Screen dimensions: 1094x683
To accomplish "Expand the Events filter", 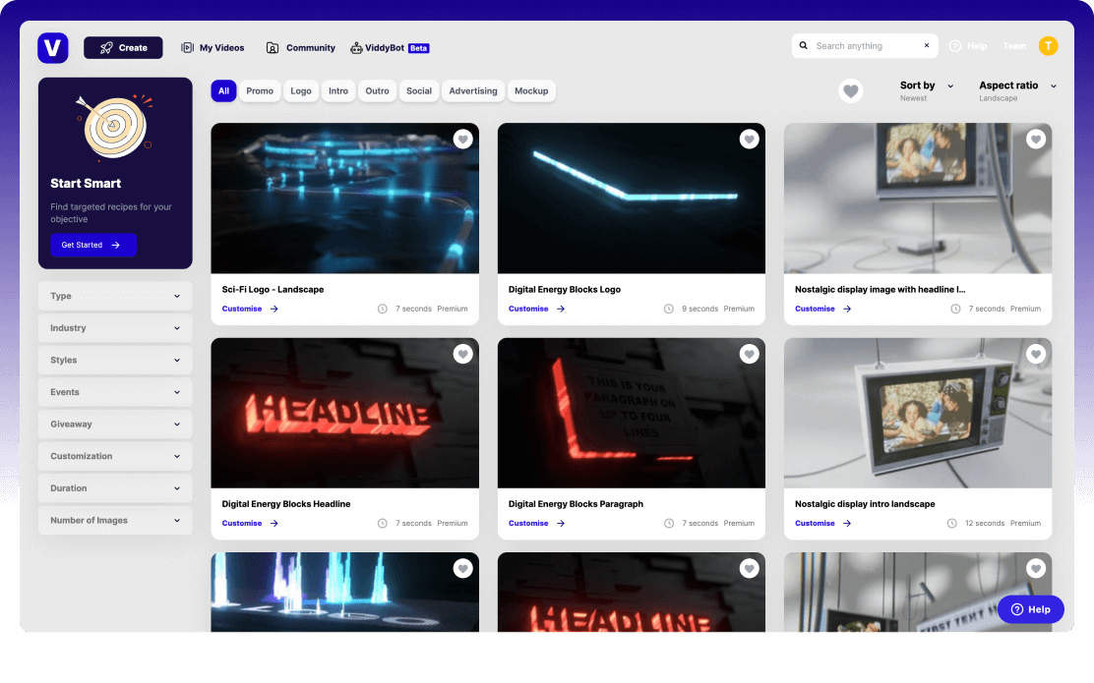I will 115,392.
